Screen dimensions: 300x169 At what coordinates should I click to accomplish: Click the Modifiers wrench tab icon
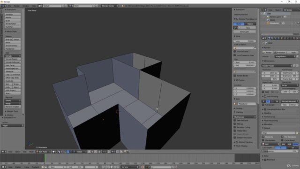(x=288, y=38)
